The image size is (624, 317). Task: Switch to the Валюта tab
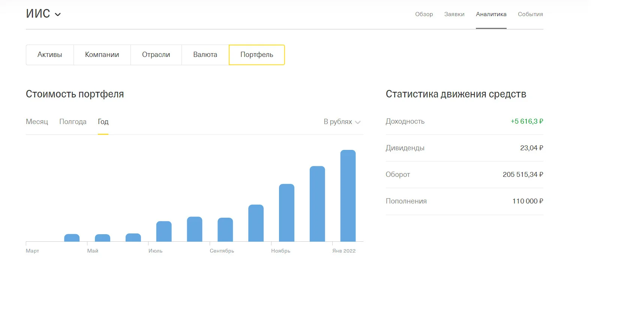click(x=205, y=55)
